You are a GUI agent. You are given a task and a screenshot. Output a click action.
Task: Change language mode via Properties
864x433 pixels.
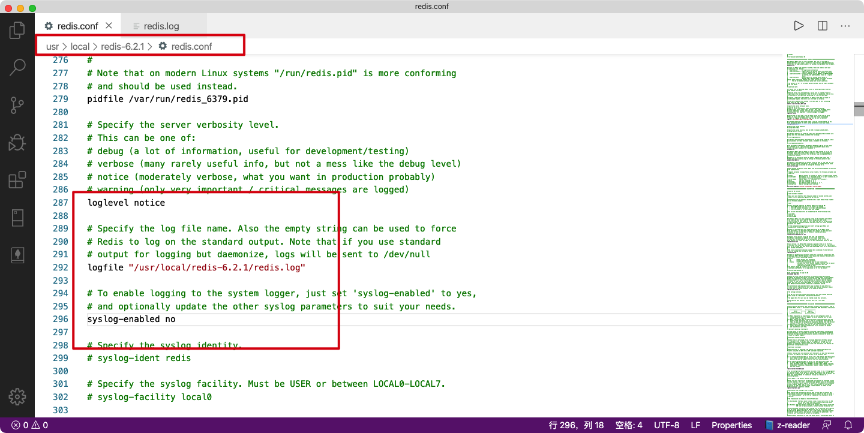pyautogui.click(x=731, y=425)
